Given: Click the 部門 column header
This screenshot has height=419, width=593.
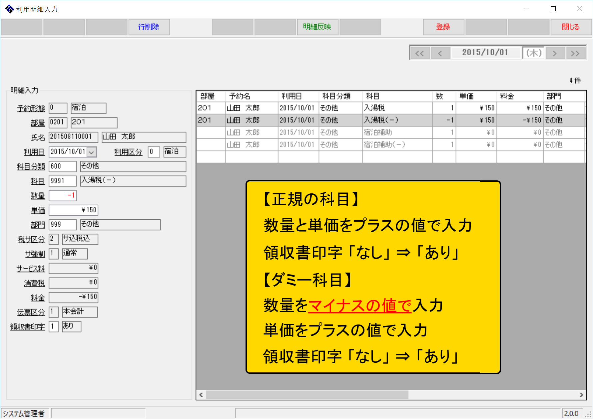Looking at the screenshot, I should (564, 96).
